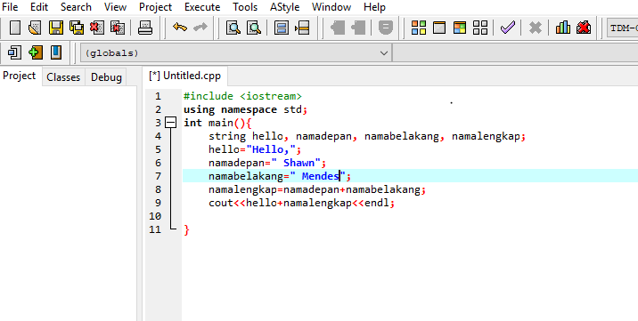Click the "Hello," string literal on line 5

point(271,149)
